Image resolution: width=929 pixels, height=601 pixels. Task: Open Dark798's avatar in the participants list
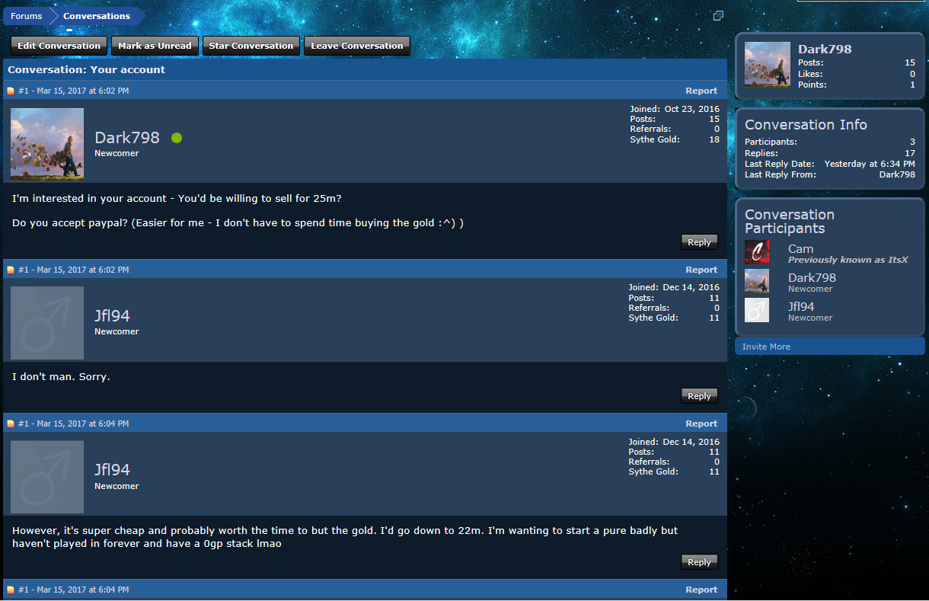[x=757, y=281]
